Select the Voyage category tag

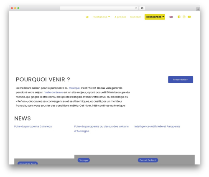coord(84,160)
